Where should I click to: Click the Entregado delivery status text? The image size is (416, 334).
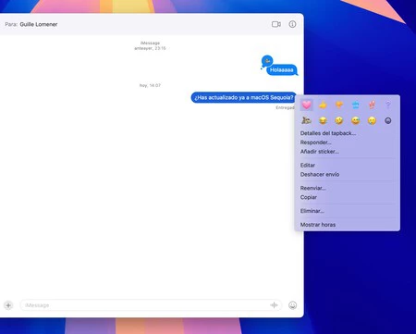[285, 107]
